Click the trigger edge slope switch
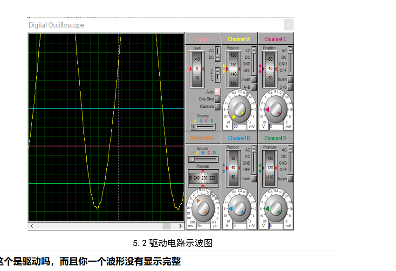 click(217, 75)
